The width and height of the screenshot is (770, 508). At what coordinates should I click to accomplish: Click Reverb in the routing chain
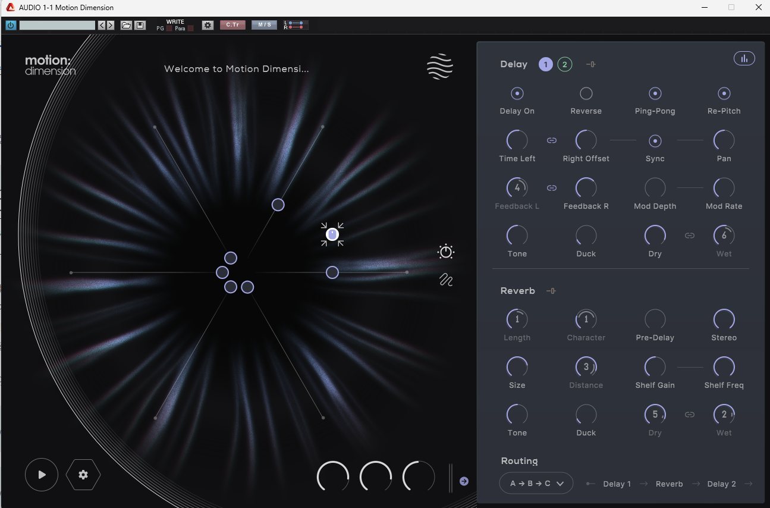tap(670, 484)
